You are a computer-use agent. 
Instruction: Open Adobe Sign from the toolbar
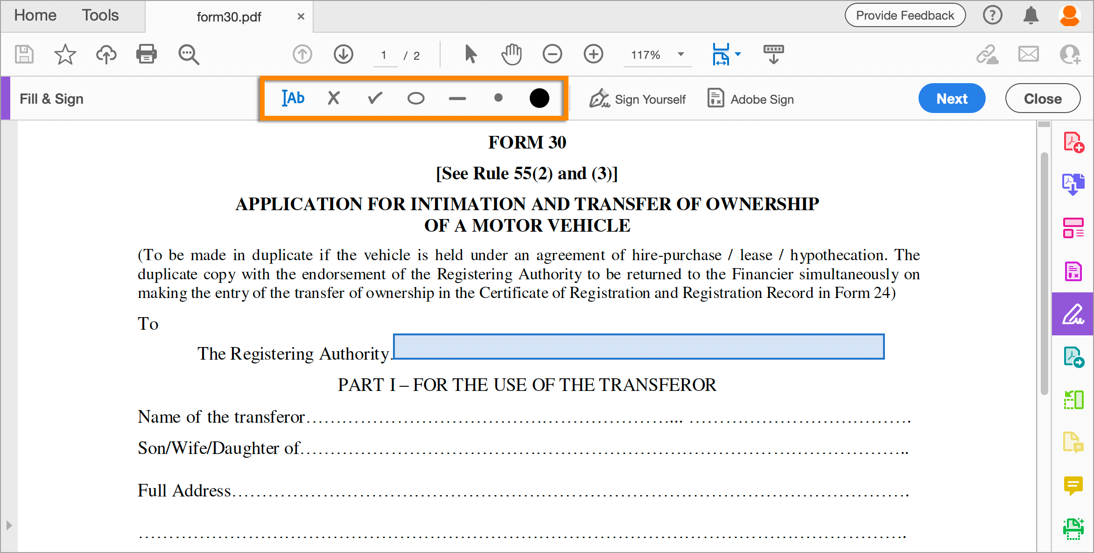pyautogui.click(x=749, y=99)
